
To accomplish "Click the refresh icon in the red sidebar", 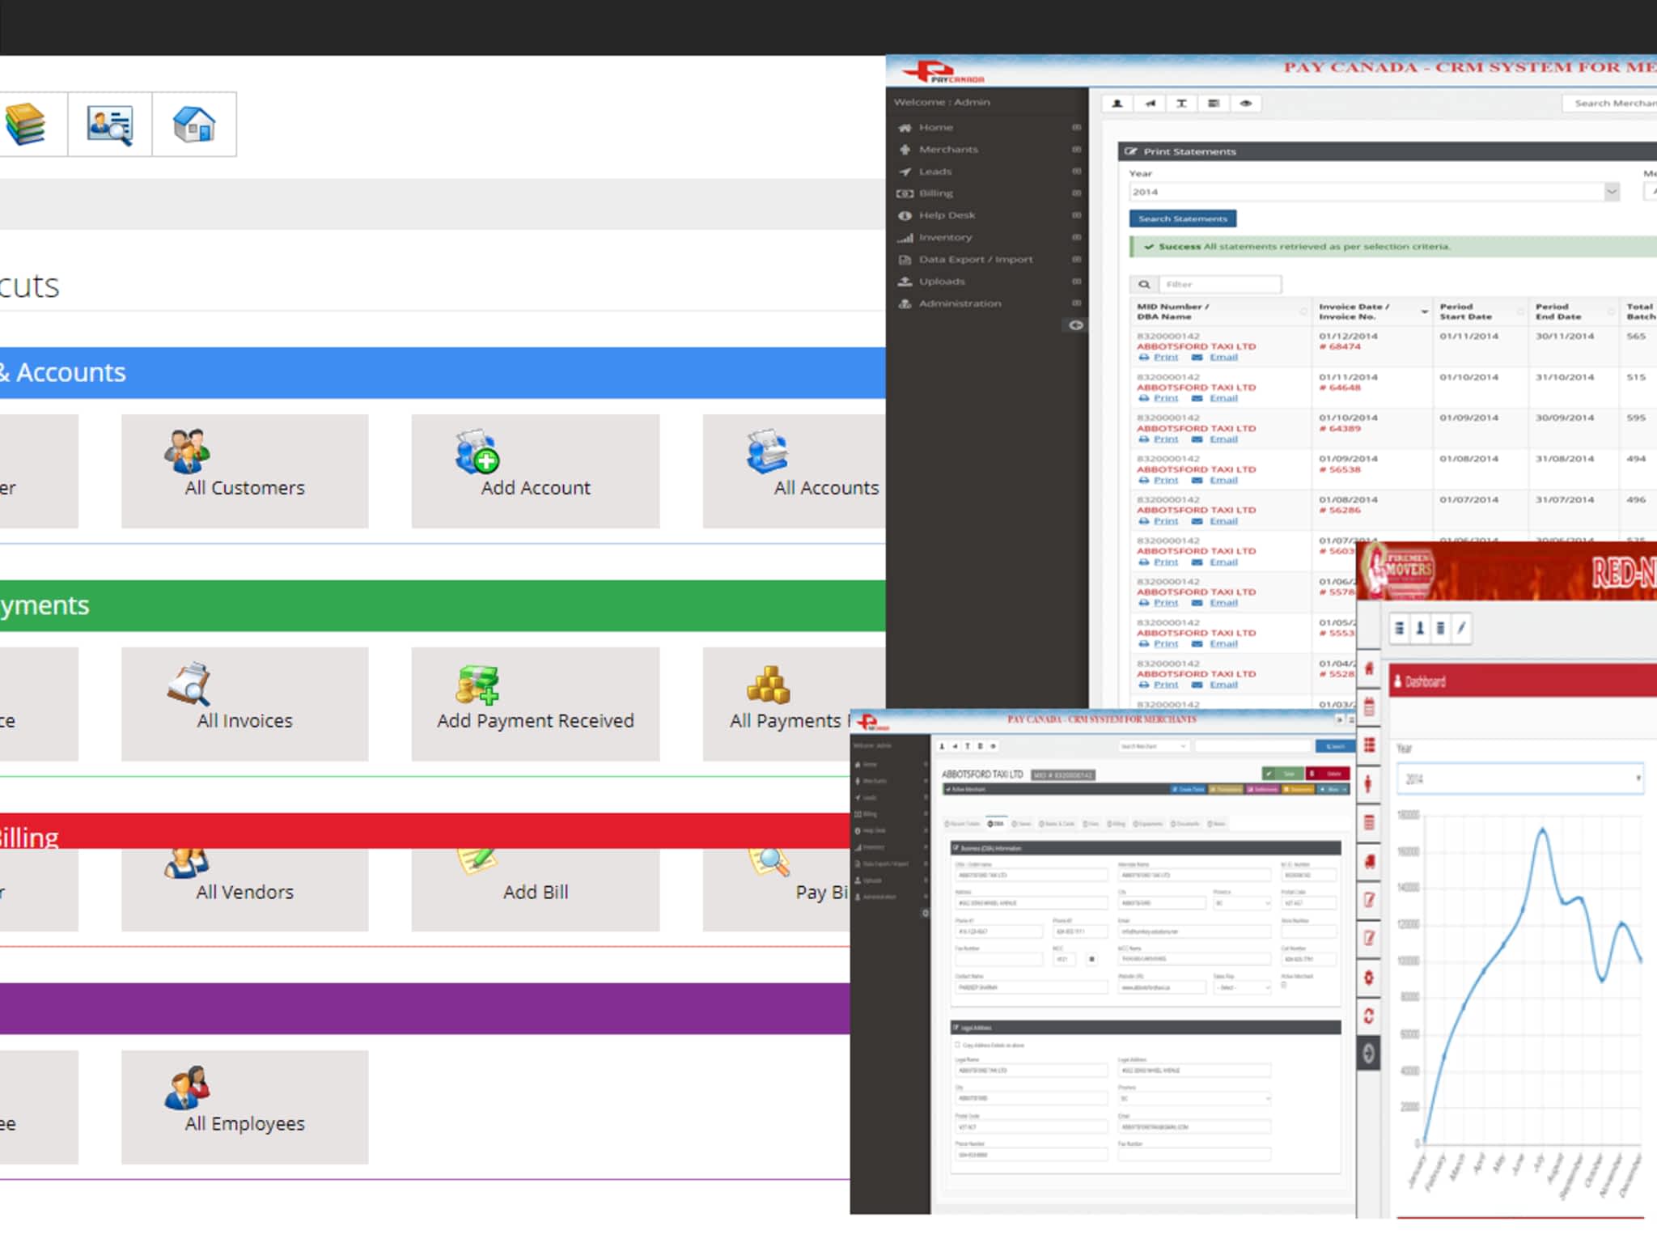I will point(1369,1013).
